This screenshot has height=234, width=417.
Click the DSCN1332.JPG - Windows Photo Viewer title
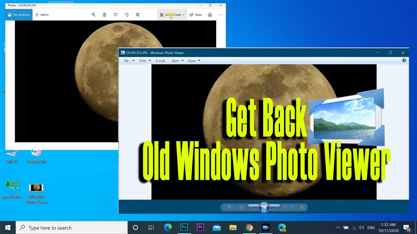[155, 53]
